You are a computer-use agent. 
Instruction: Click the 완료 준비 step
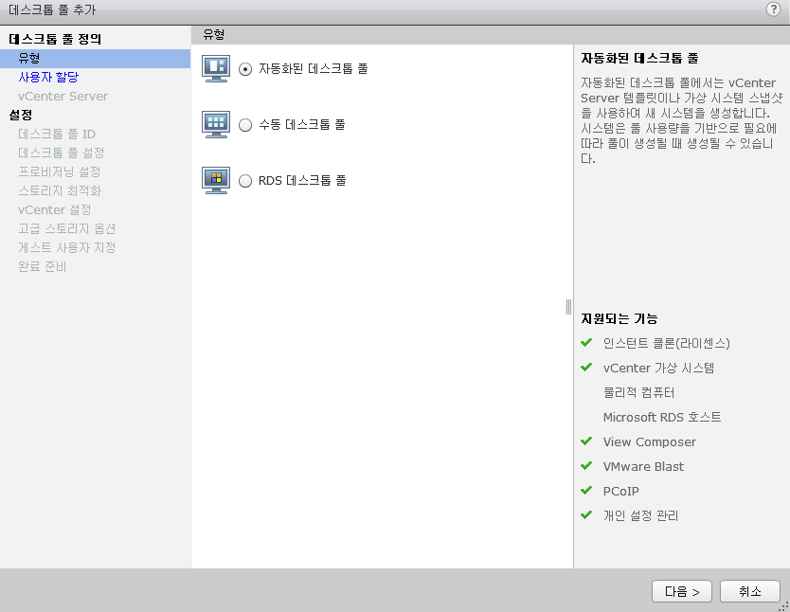[x=43, y=266]
